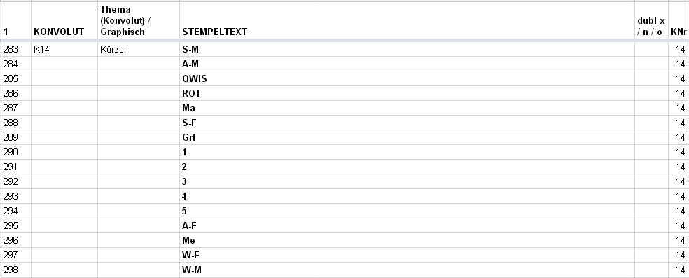The width and height of the screenshot is (689, 278).
Task: Click the KNr value in row 285
Action: coord(678,78)
